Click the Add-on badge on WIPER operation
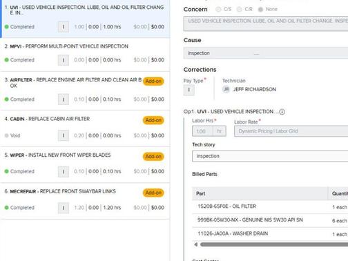 (x=153, y=157)
